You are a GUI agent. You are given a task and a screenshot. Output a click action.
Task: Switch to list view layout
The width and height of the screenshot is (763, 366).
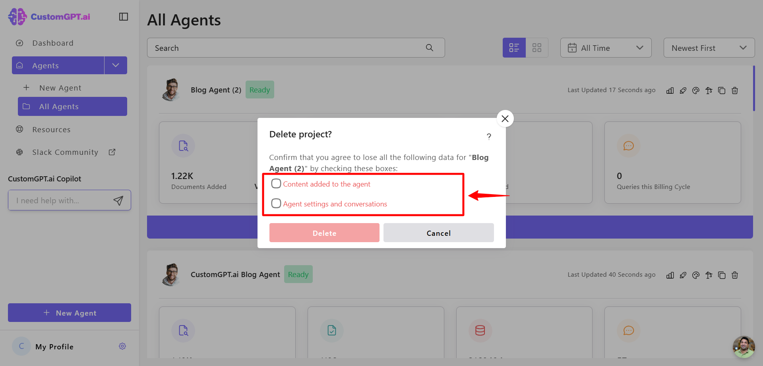click(x=514, y=48)
